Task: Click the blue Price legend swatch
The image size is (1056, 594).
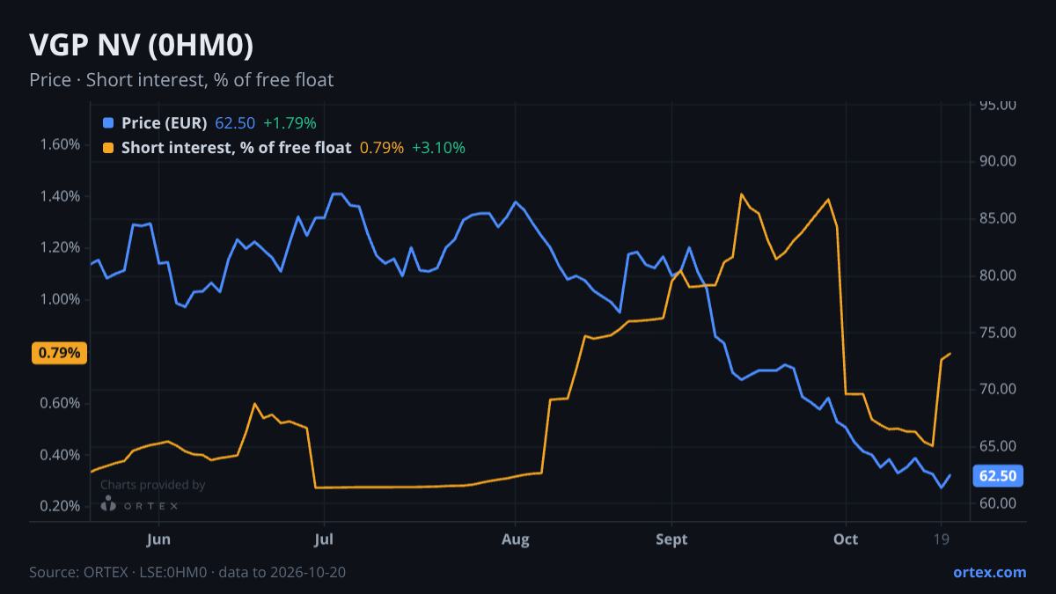Action: pyautogui.click(x=108, y=122)
